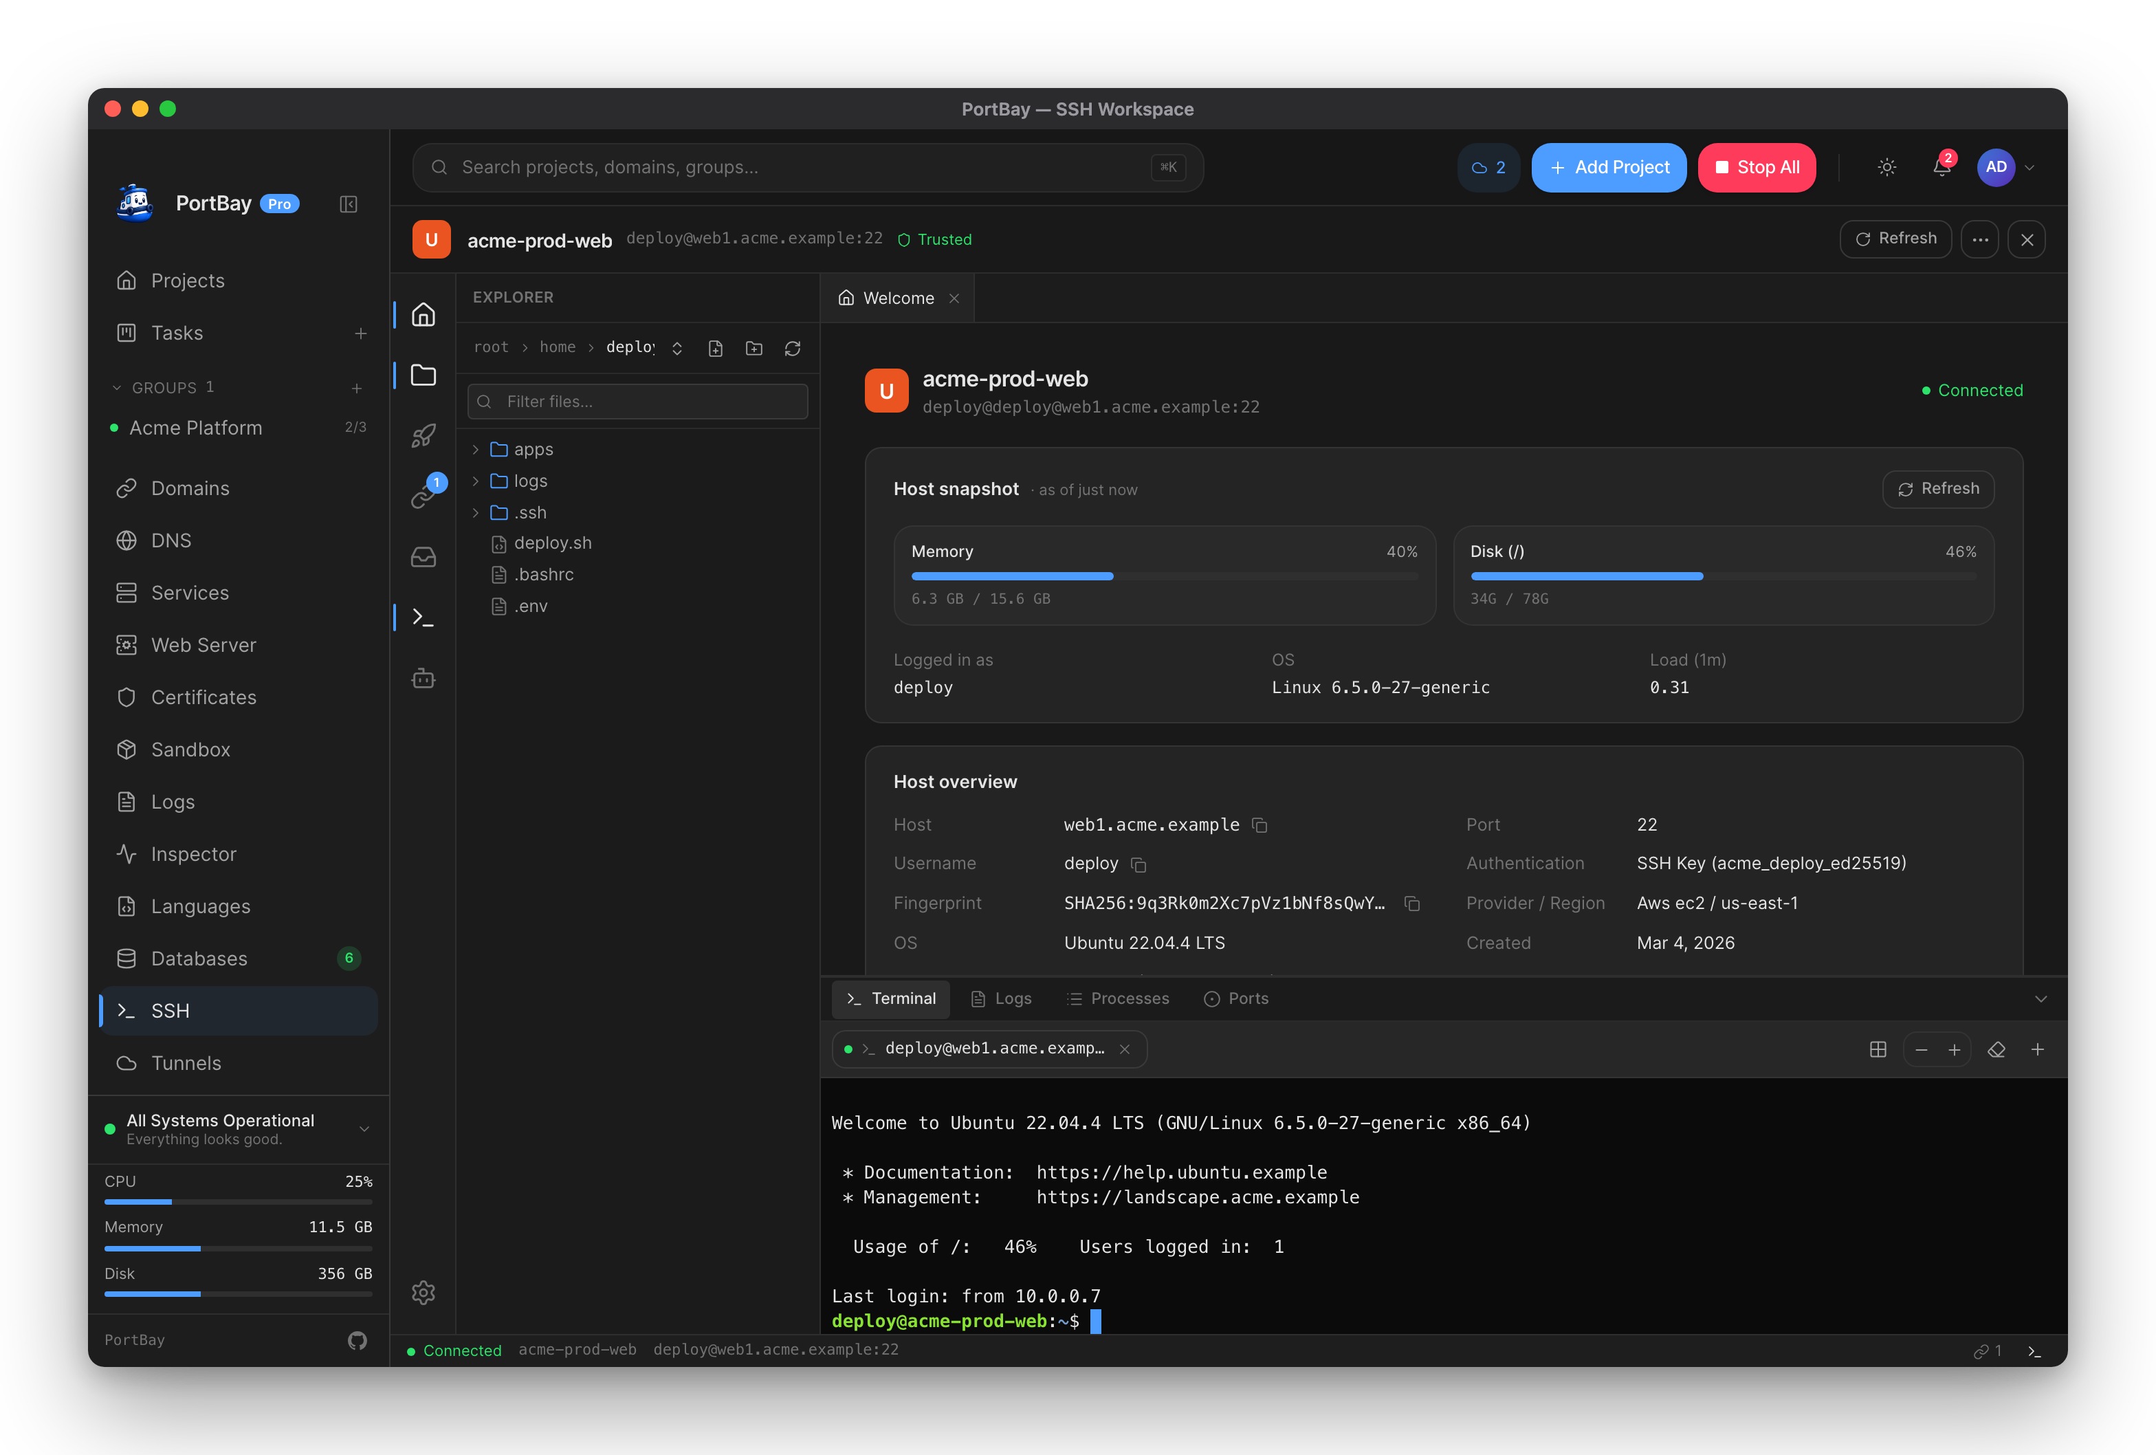Close the Welcome tab

[x=954, y=298]
